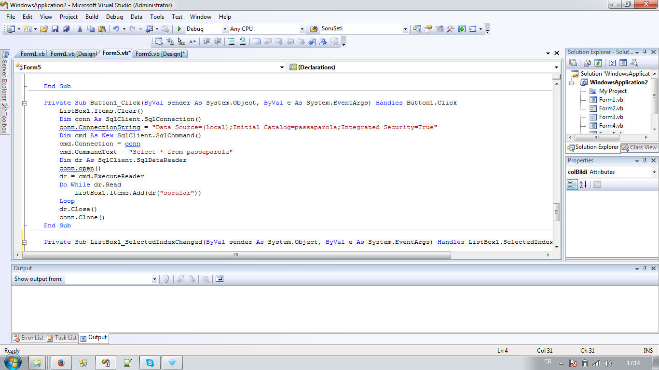Open the Project menu
The height and width of the screenshot is (370, 659).
[69, 16]
